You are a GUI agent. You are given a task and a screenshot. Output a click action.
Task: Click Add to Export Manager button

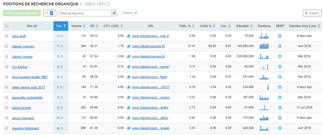(22, 13)
